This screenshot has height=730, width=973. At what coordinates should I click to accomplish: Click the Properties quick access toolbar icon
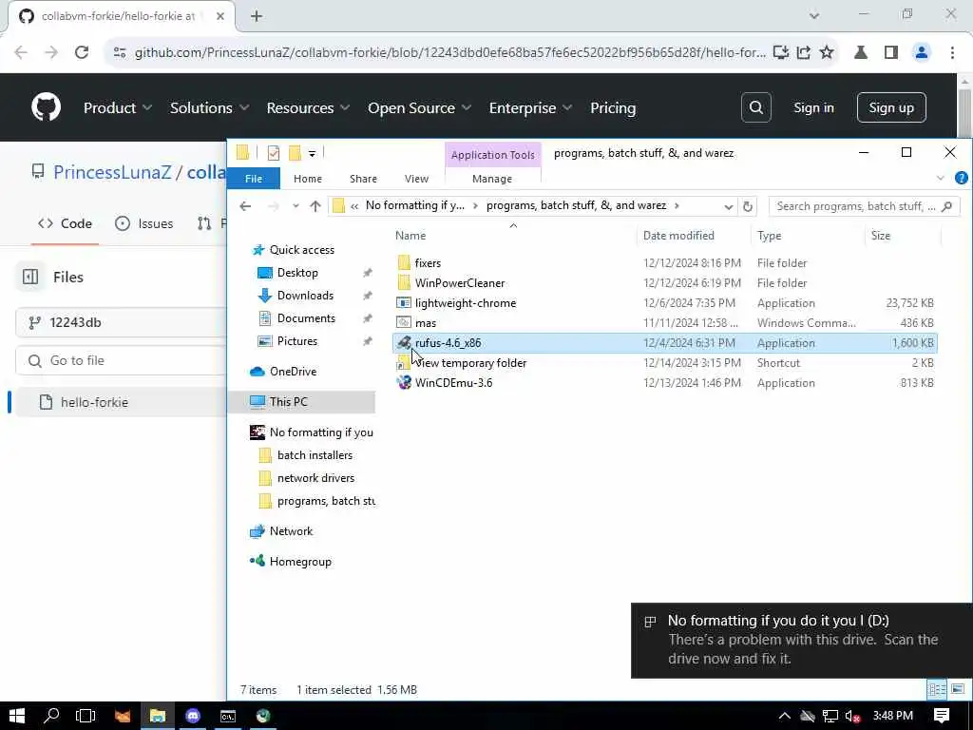pyautogui.click(x=273, y=153)
